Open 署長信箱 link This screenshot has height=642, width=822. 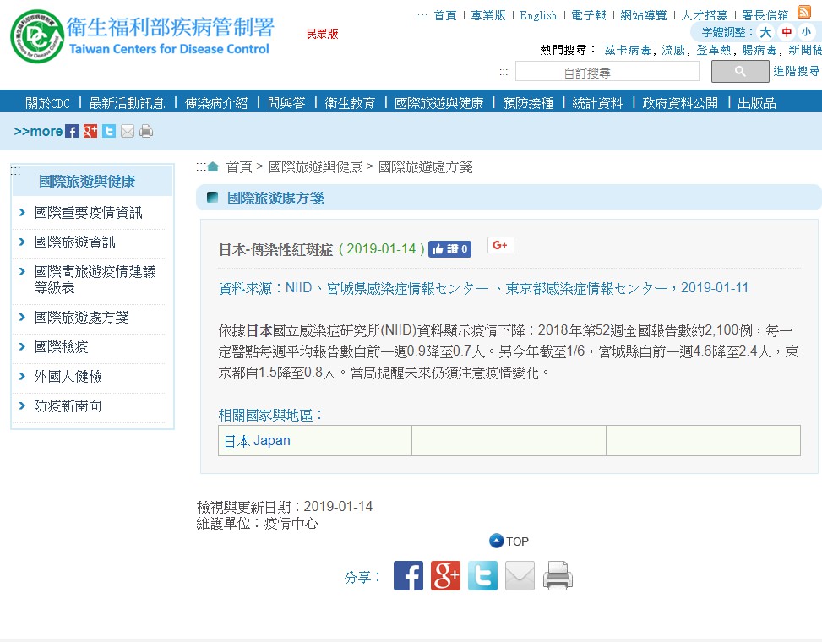click(x=765, y=15)
